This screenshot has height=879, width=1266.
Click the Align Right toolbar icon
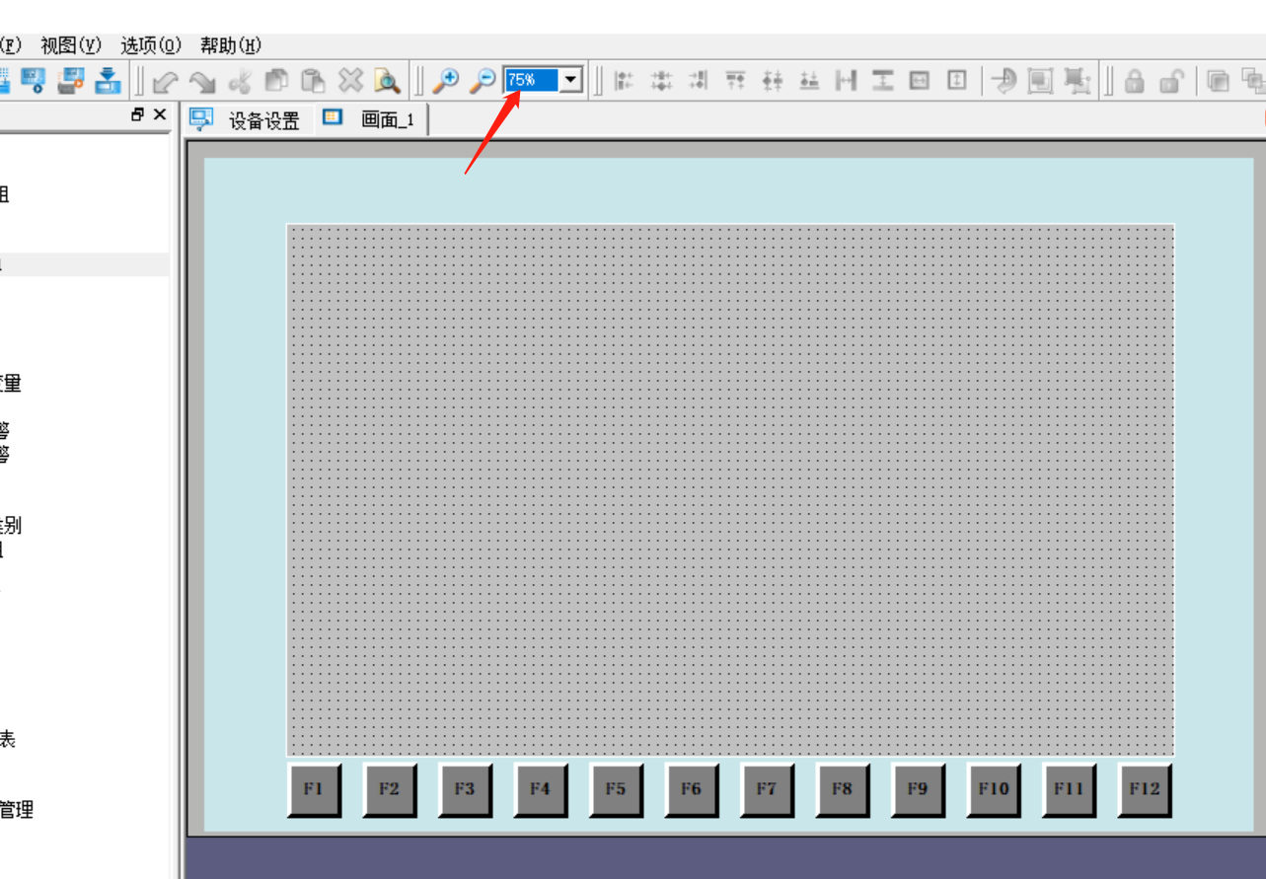pyautogui.click(x=698, y=81)
